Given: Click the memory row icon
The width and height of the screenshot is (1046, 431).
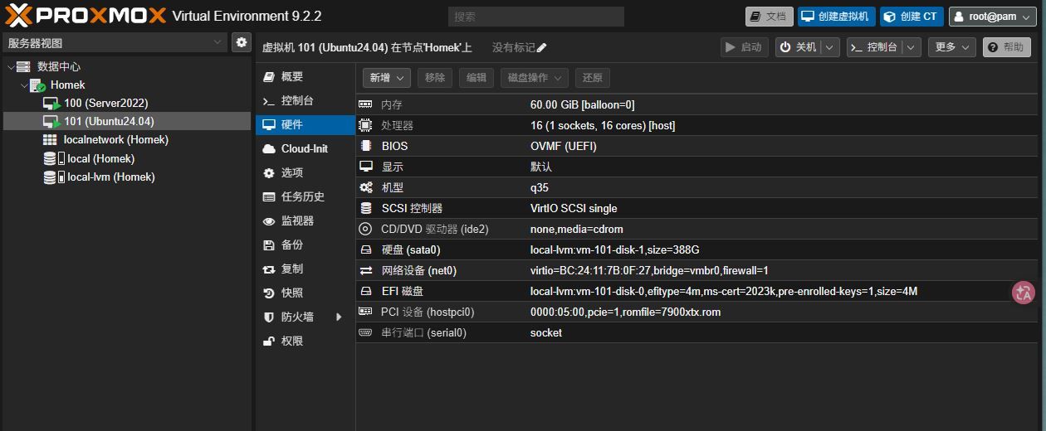Looking at the screenshot, I should pyautogui.click(x=365, y=104).
